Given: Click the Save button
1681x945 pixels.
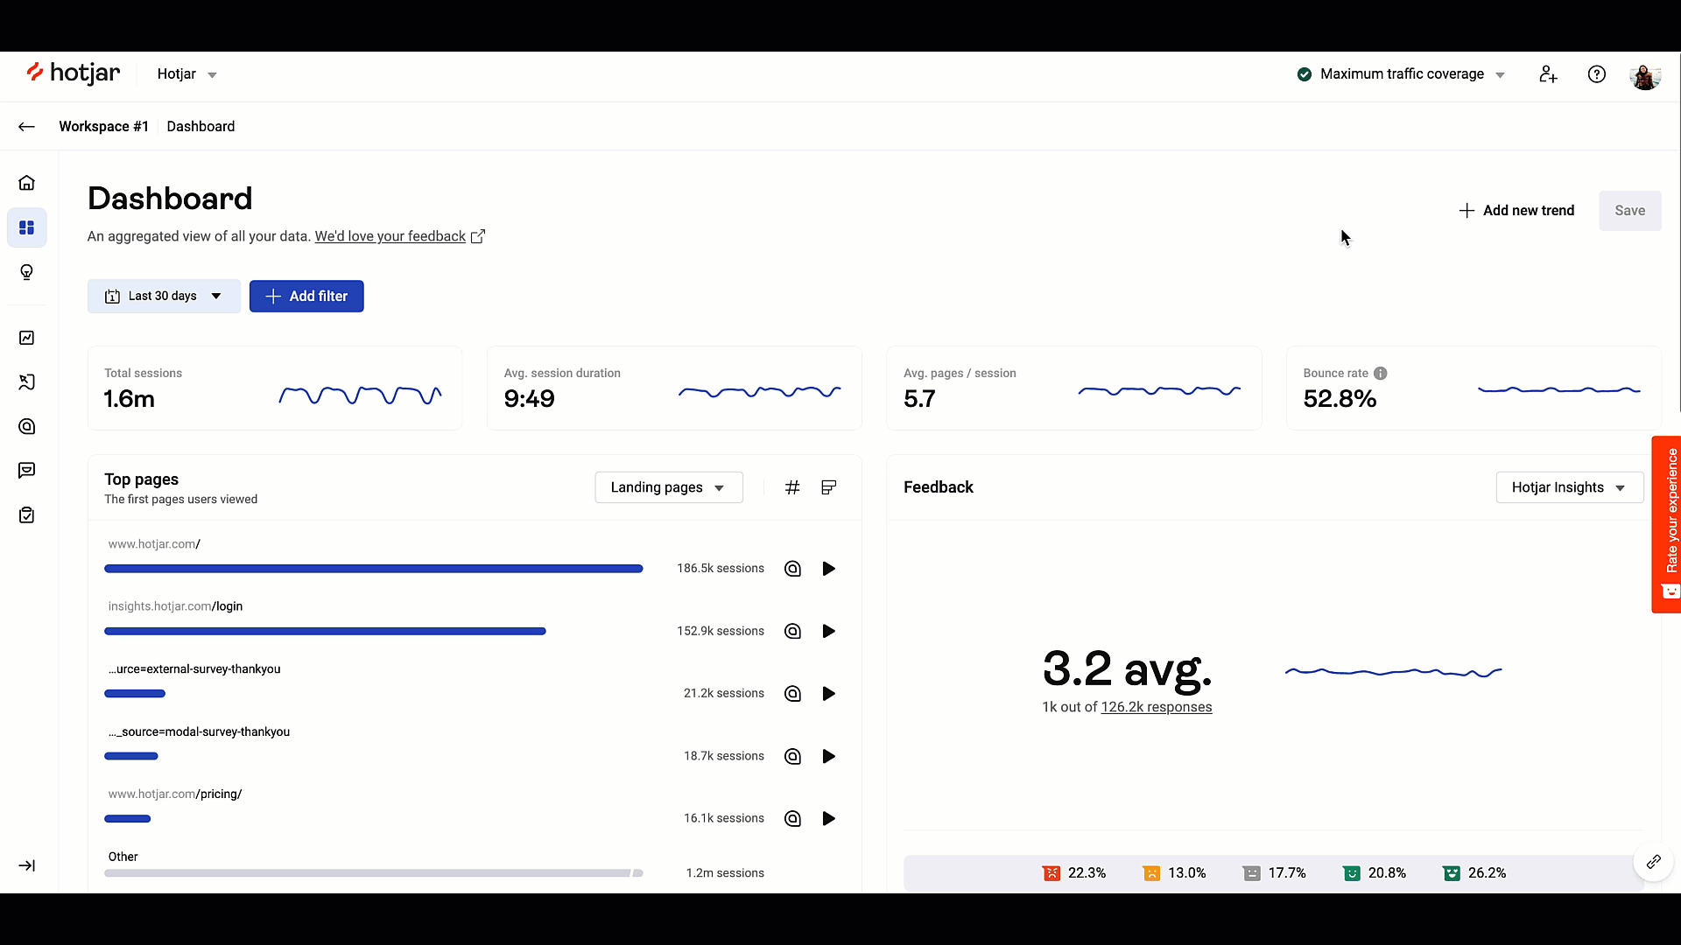Looking at the screenshot, I should point(1629,211).
